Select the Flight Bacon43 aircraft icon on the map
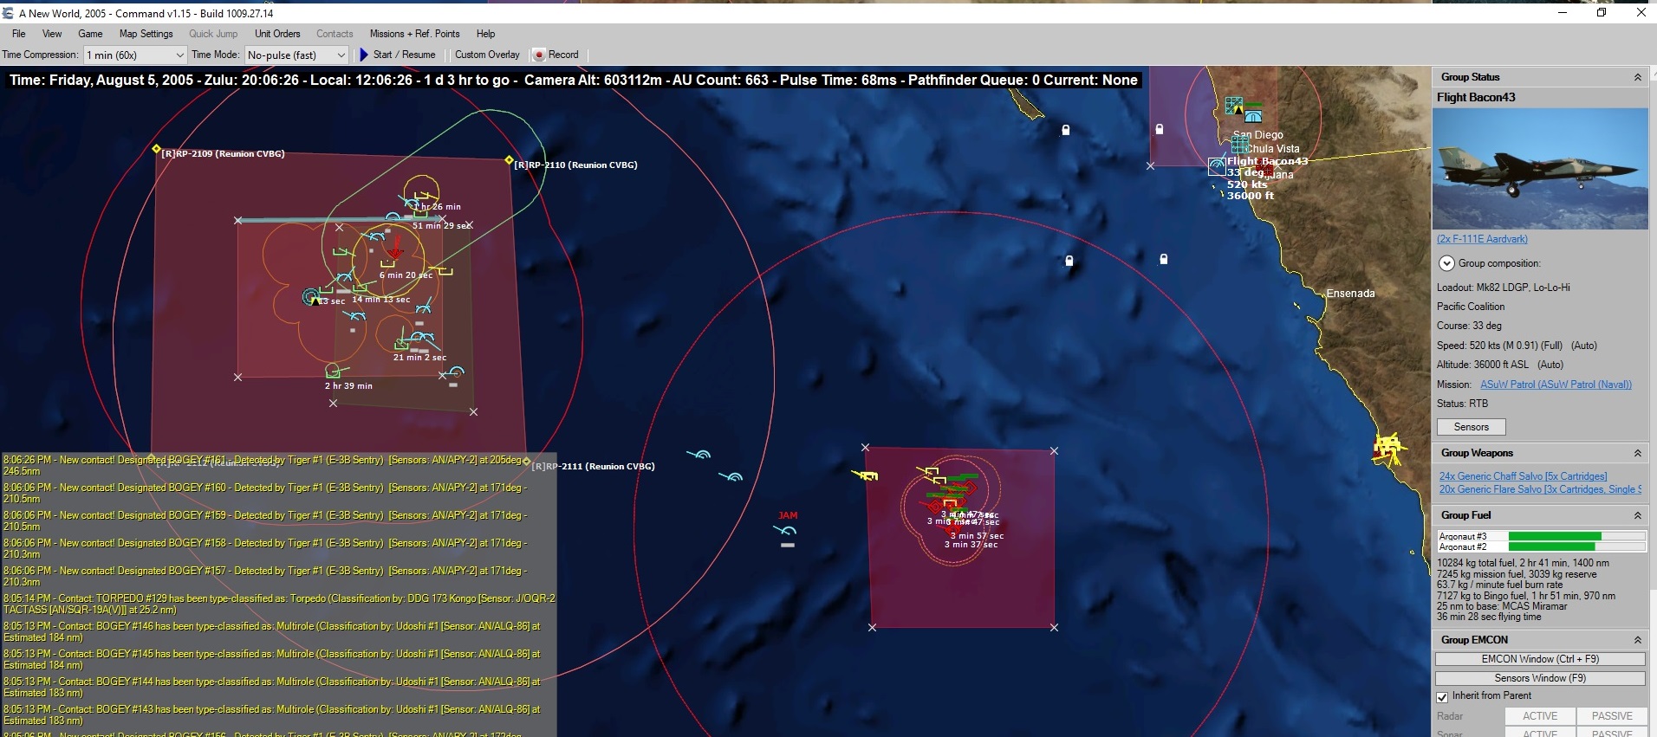The width and height of the screenshot is (1657, 737). point(1218,166)
